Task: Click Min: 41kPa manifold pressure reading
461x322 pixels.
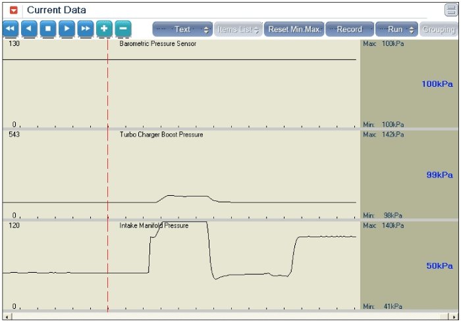Action: click(x=383, y=306)
